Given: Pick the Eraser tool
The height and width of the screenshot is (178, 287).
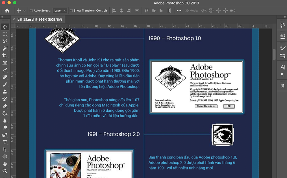Looking at the screenshot, I should [4, 106].
